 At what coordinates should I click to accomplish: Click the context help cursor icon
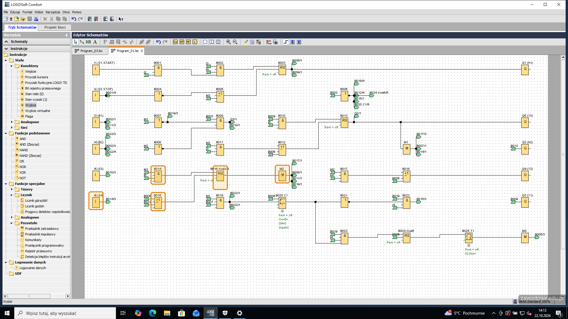click(121, 19)
